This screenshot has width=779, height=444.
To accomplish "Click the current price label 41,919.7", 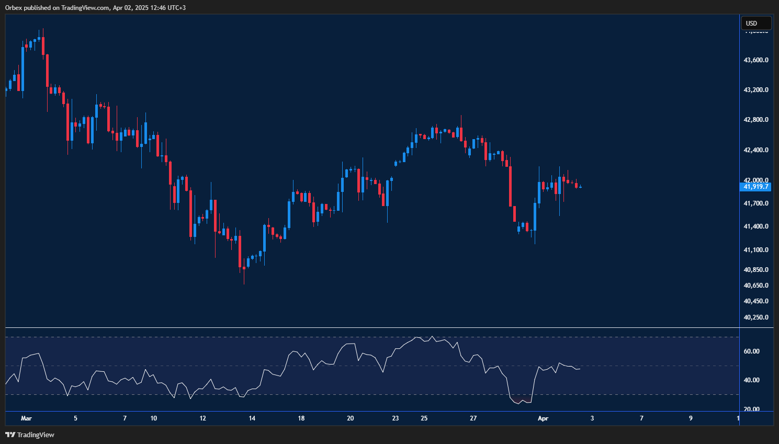I will [x=755, y=187].
